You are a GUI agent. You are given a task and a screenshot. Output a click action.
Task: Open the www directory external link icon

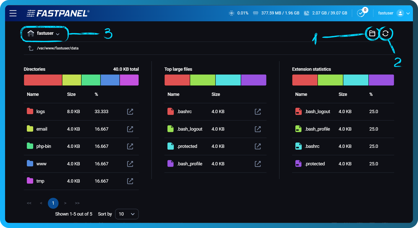tap(130, 164)
